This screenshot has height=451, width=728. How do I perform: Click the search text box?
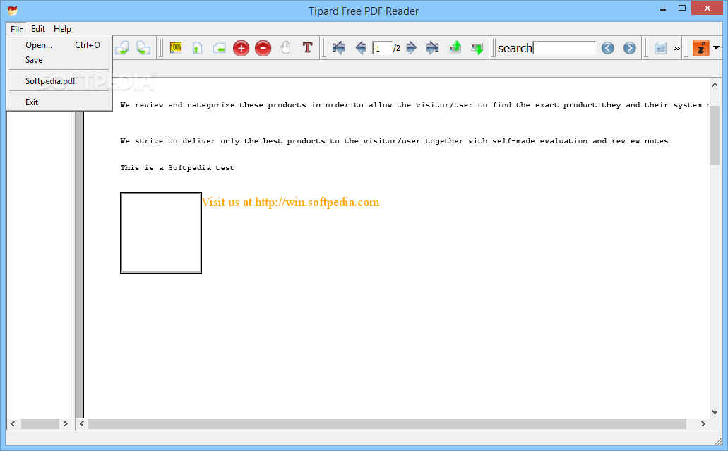coord(565,48)
